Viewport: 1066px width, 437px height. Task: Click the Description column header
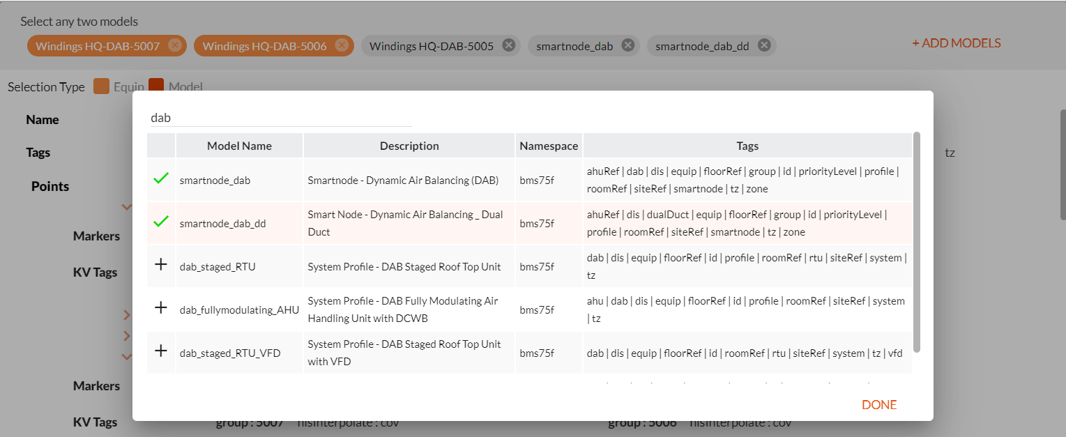pyautogui.click(x=409, y=146)
